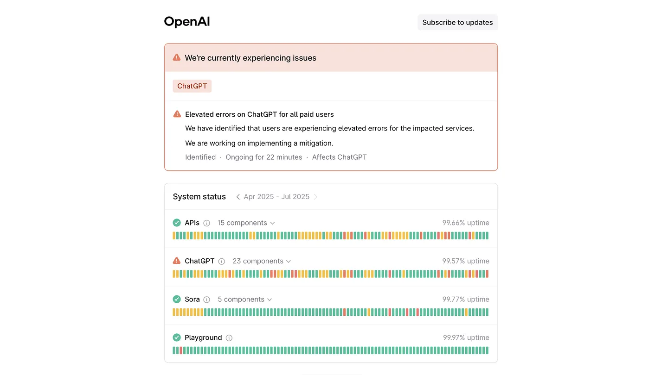Open the info icon next to Playground
The height and width of the screenshot is (375, 668).
(229, 338)
